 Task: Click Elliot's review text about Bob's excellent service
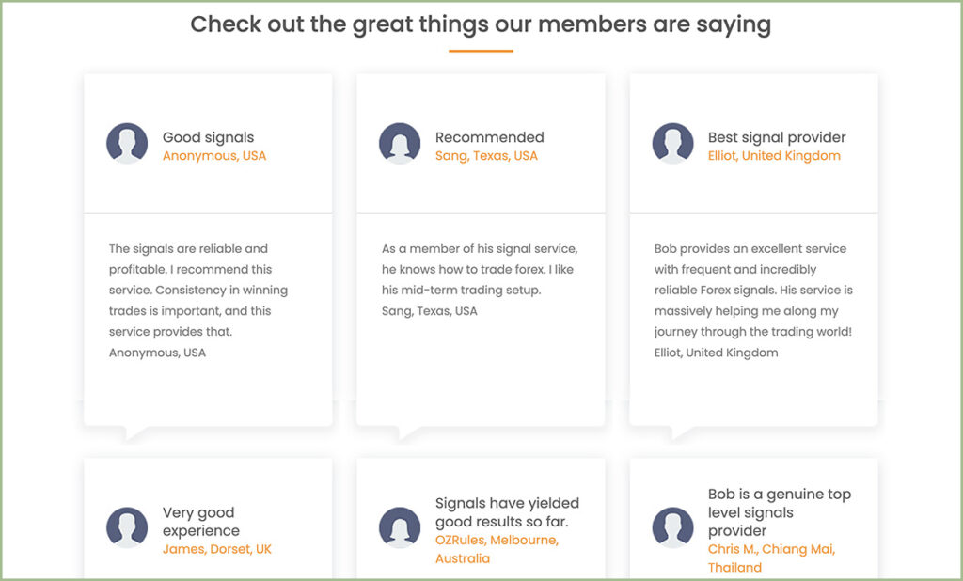(753, 290)
